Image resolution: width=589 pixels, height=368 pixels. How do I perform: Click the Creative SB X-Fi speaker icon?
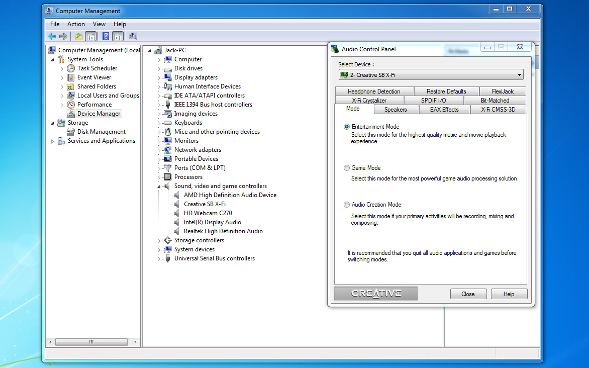tap(176, 204)
